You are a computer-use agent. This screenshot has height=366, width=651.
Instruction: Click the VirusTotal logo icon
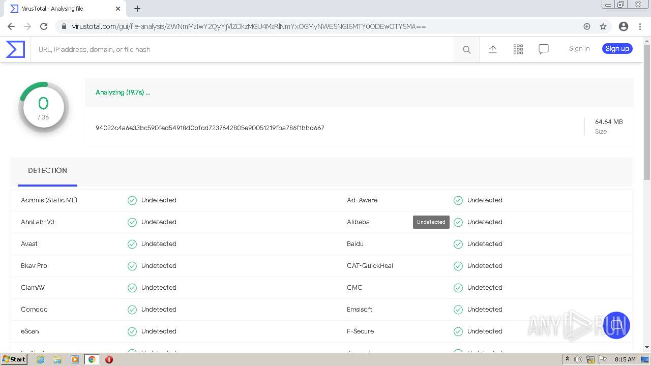tap(15, 49)
